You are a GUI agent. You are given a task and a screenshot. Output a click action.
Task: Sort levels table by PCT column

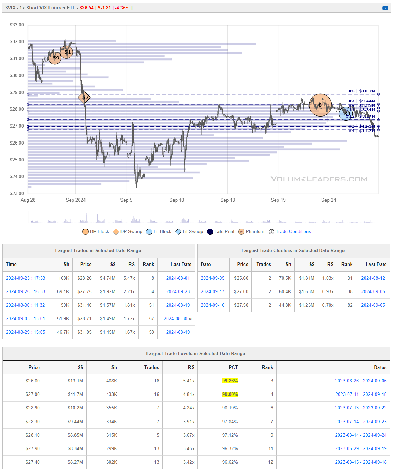(233, 367)
